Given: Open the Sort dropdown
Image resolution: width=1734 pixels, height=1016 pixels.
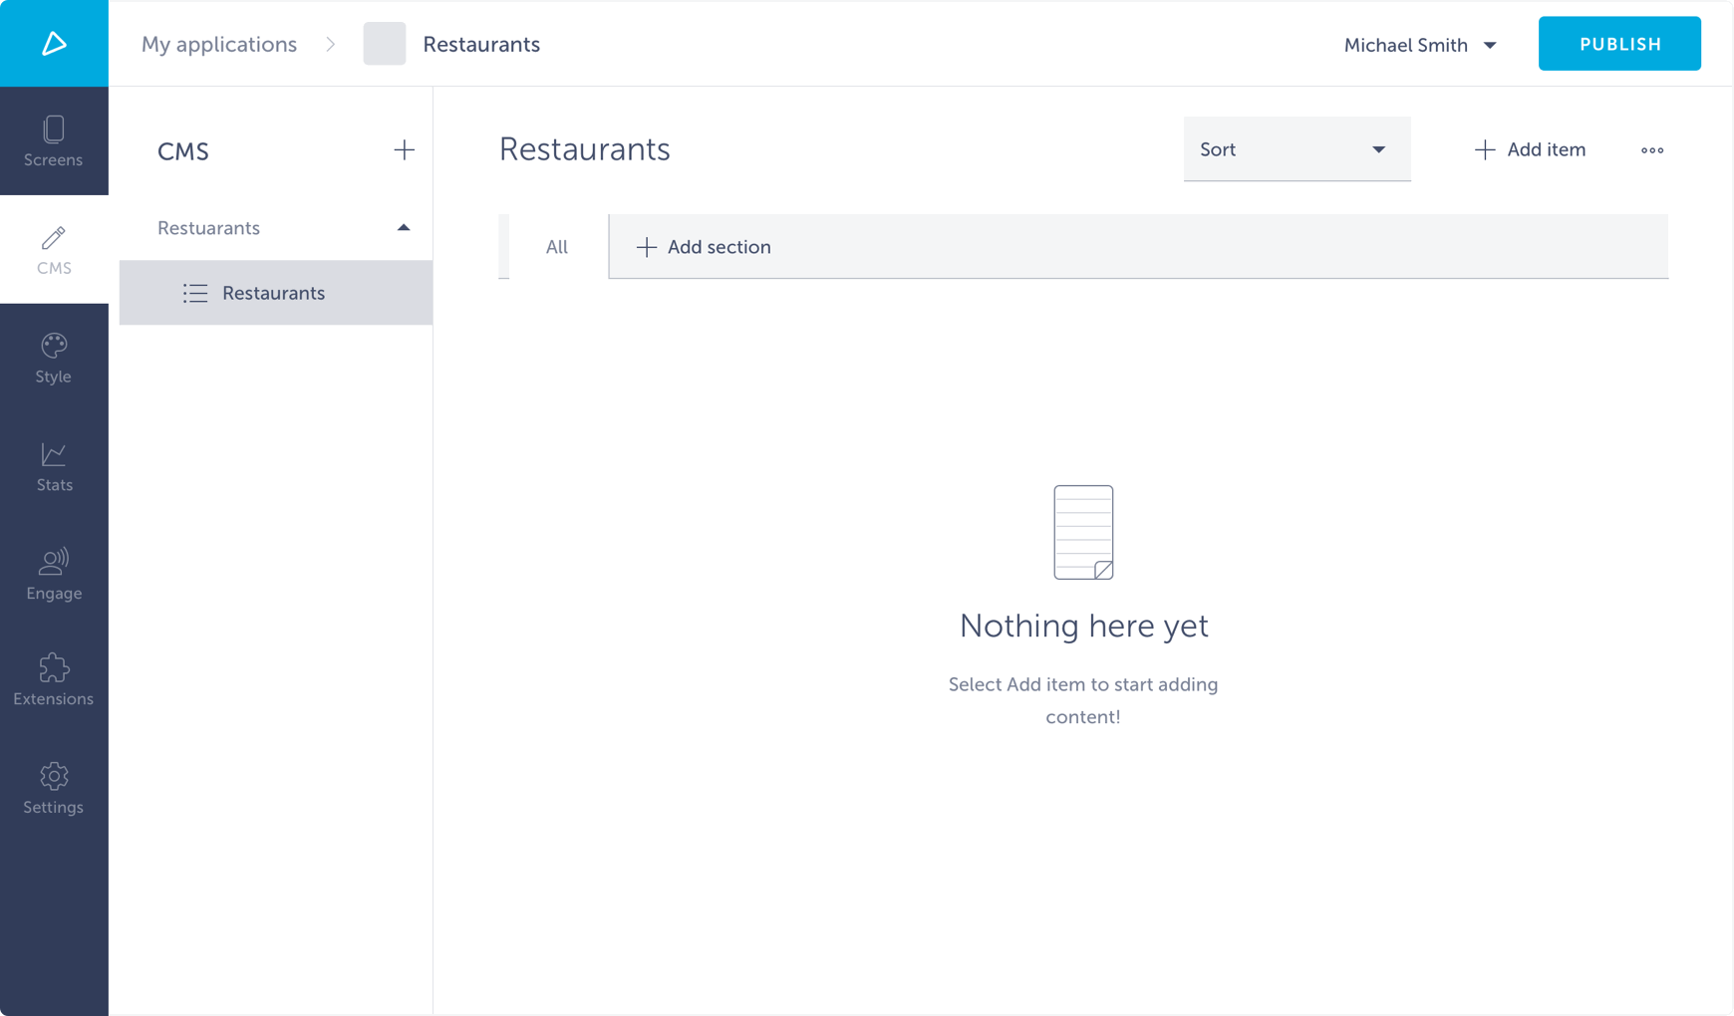Looking at the screenshot, I should [1296, 149].
